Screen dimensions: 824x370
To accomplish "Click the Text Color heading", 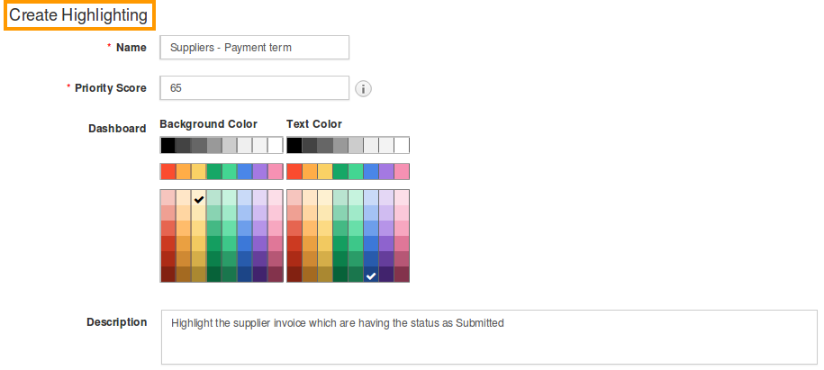I will pos(314,124).
